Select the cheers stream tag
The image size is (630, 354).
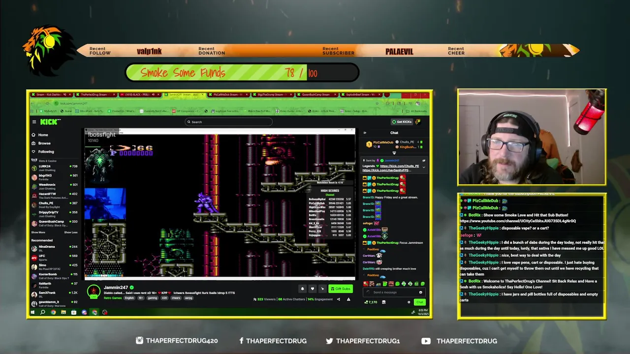(175, 298)
